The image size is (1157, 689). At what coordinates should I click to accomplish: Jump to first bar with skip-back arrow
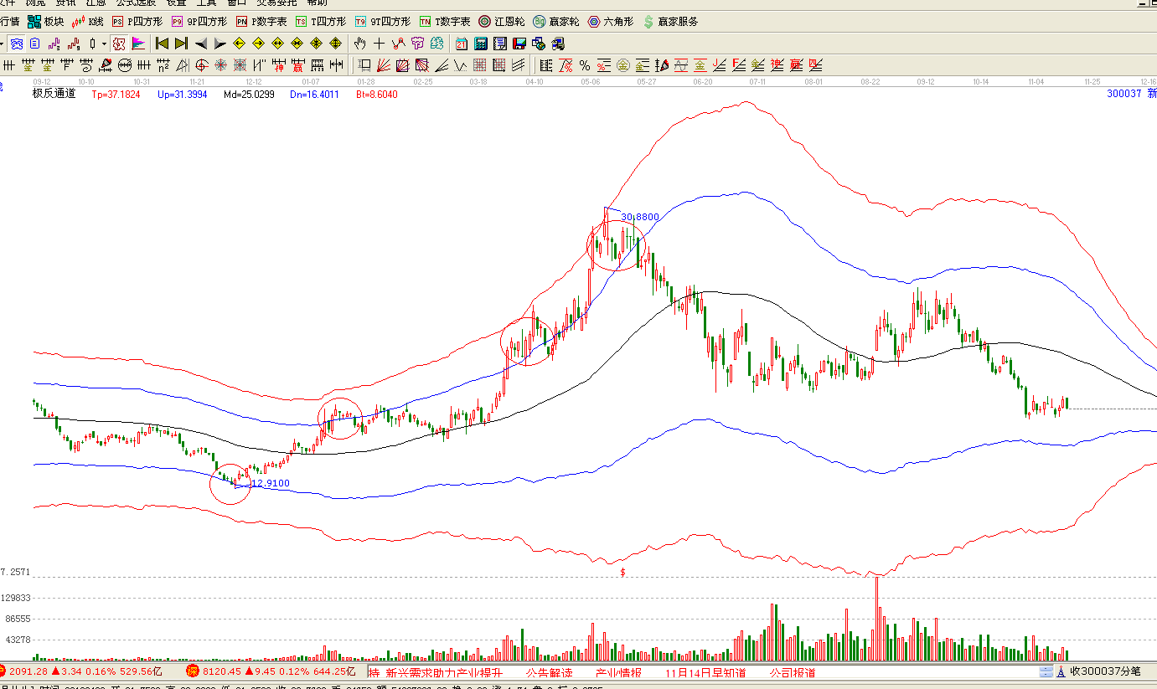point(163,44)
